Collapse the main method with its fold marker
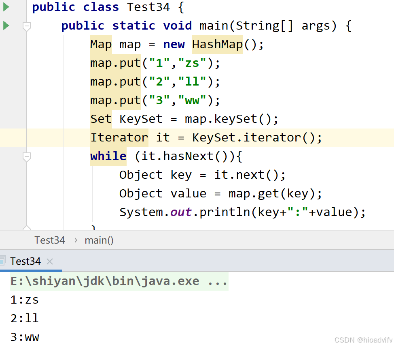This screenshot has width=394, height=347. [27, 27]
